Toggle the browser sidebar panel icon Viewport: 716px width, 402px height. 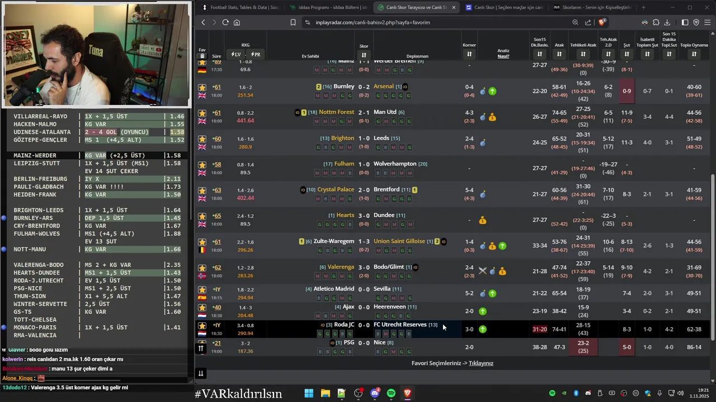coord(685,22)
